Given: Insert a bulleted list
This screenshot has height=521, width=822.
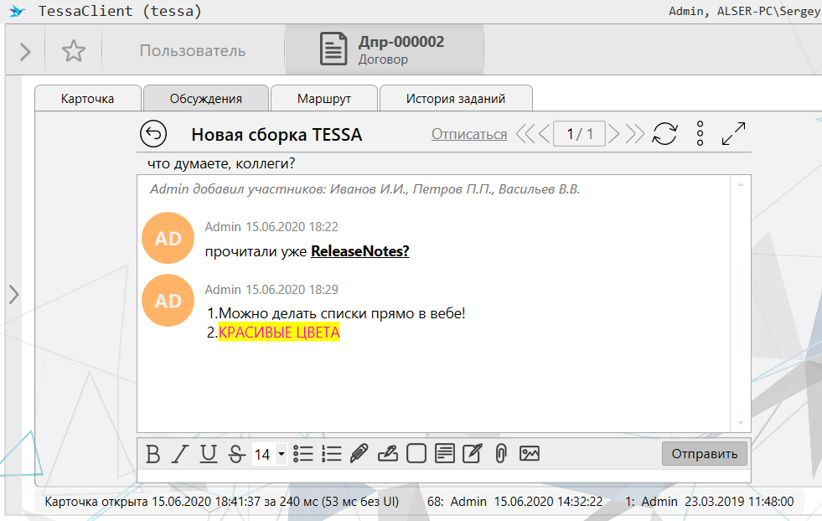Looking at the screenshot, I should coord(303,454).
